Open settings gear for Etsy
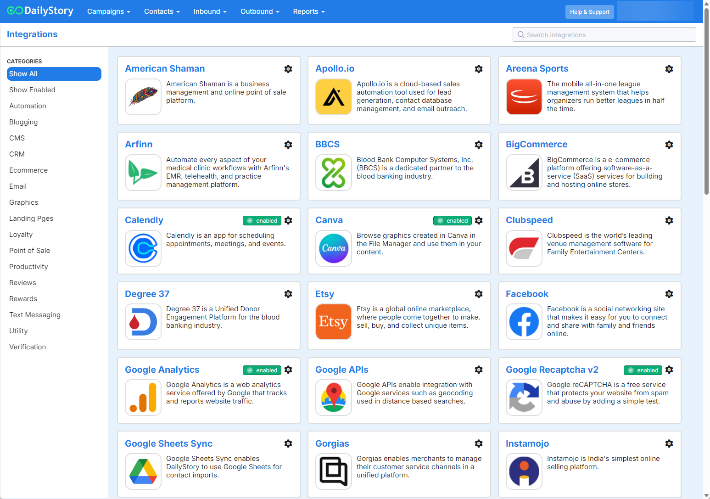Image resolution: width=710 pixels, height=499 pixels. [479, 294]
